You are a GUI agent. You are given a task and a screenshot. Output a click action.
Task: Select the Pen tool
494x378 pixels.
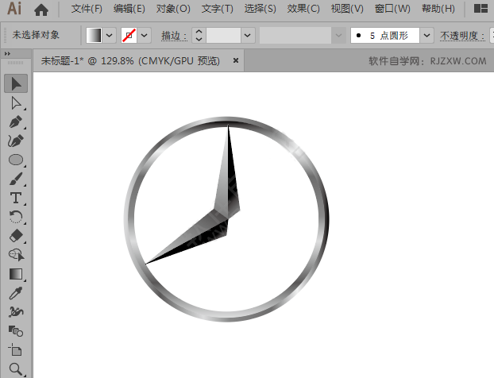click(x=16, y=122)
